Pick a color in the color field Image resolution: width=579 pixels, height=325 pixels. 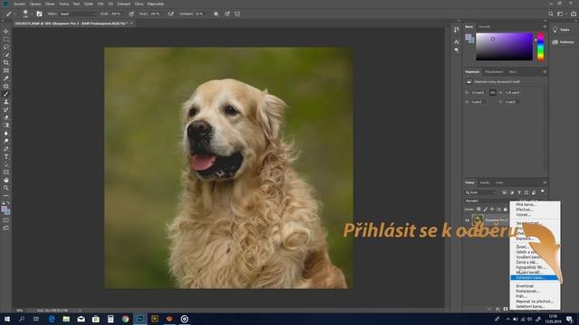coord(504,46)
